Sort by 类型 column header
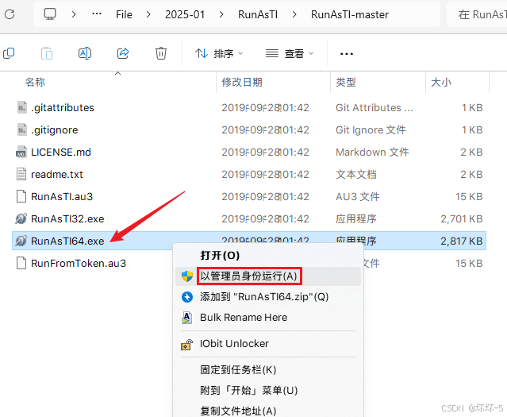Image resolution: width=507 pixels, height=417 pixels. [x=346, y=83]
